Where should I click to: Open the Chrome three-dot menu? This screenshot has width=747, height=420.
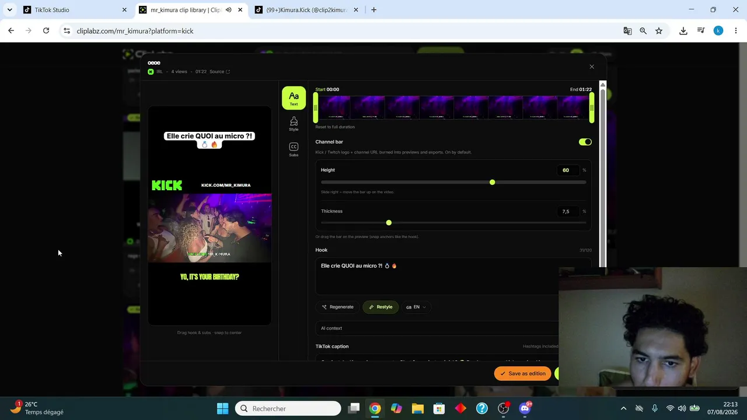click(735, 31)
